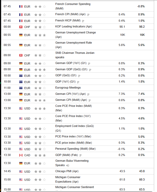The width and height of the screenshot is (157, 192).
Task: Open the Eurogroup Meetings event link
Action: click(68, 88)
